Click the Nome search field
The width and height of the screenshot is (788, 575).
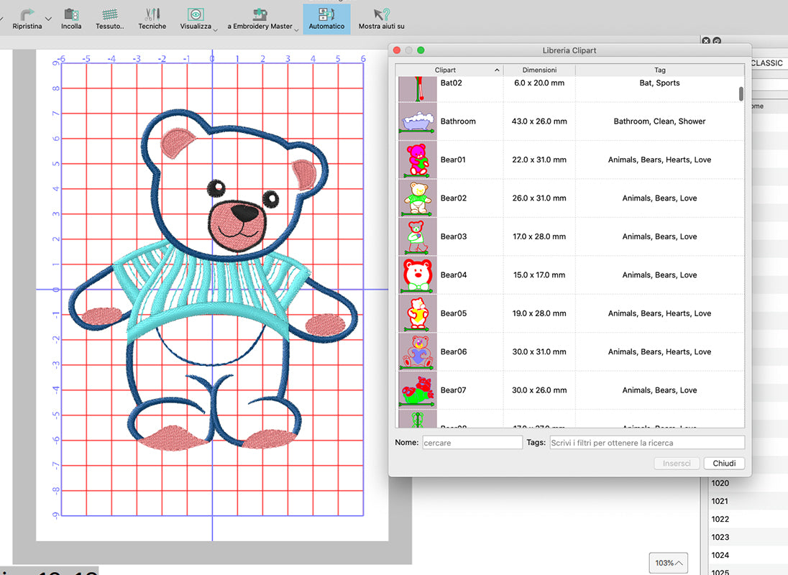472,443
